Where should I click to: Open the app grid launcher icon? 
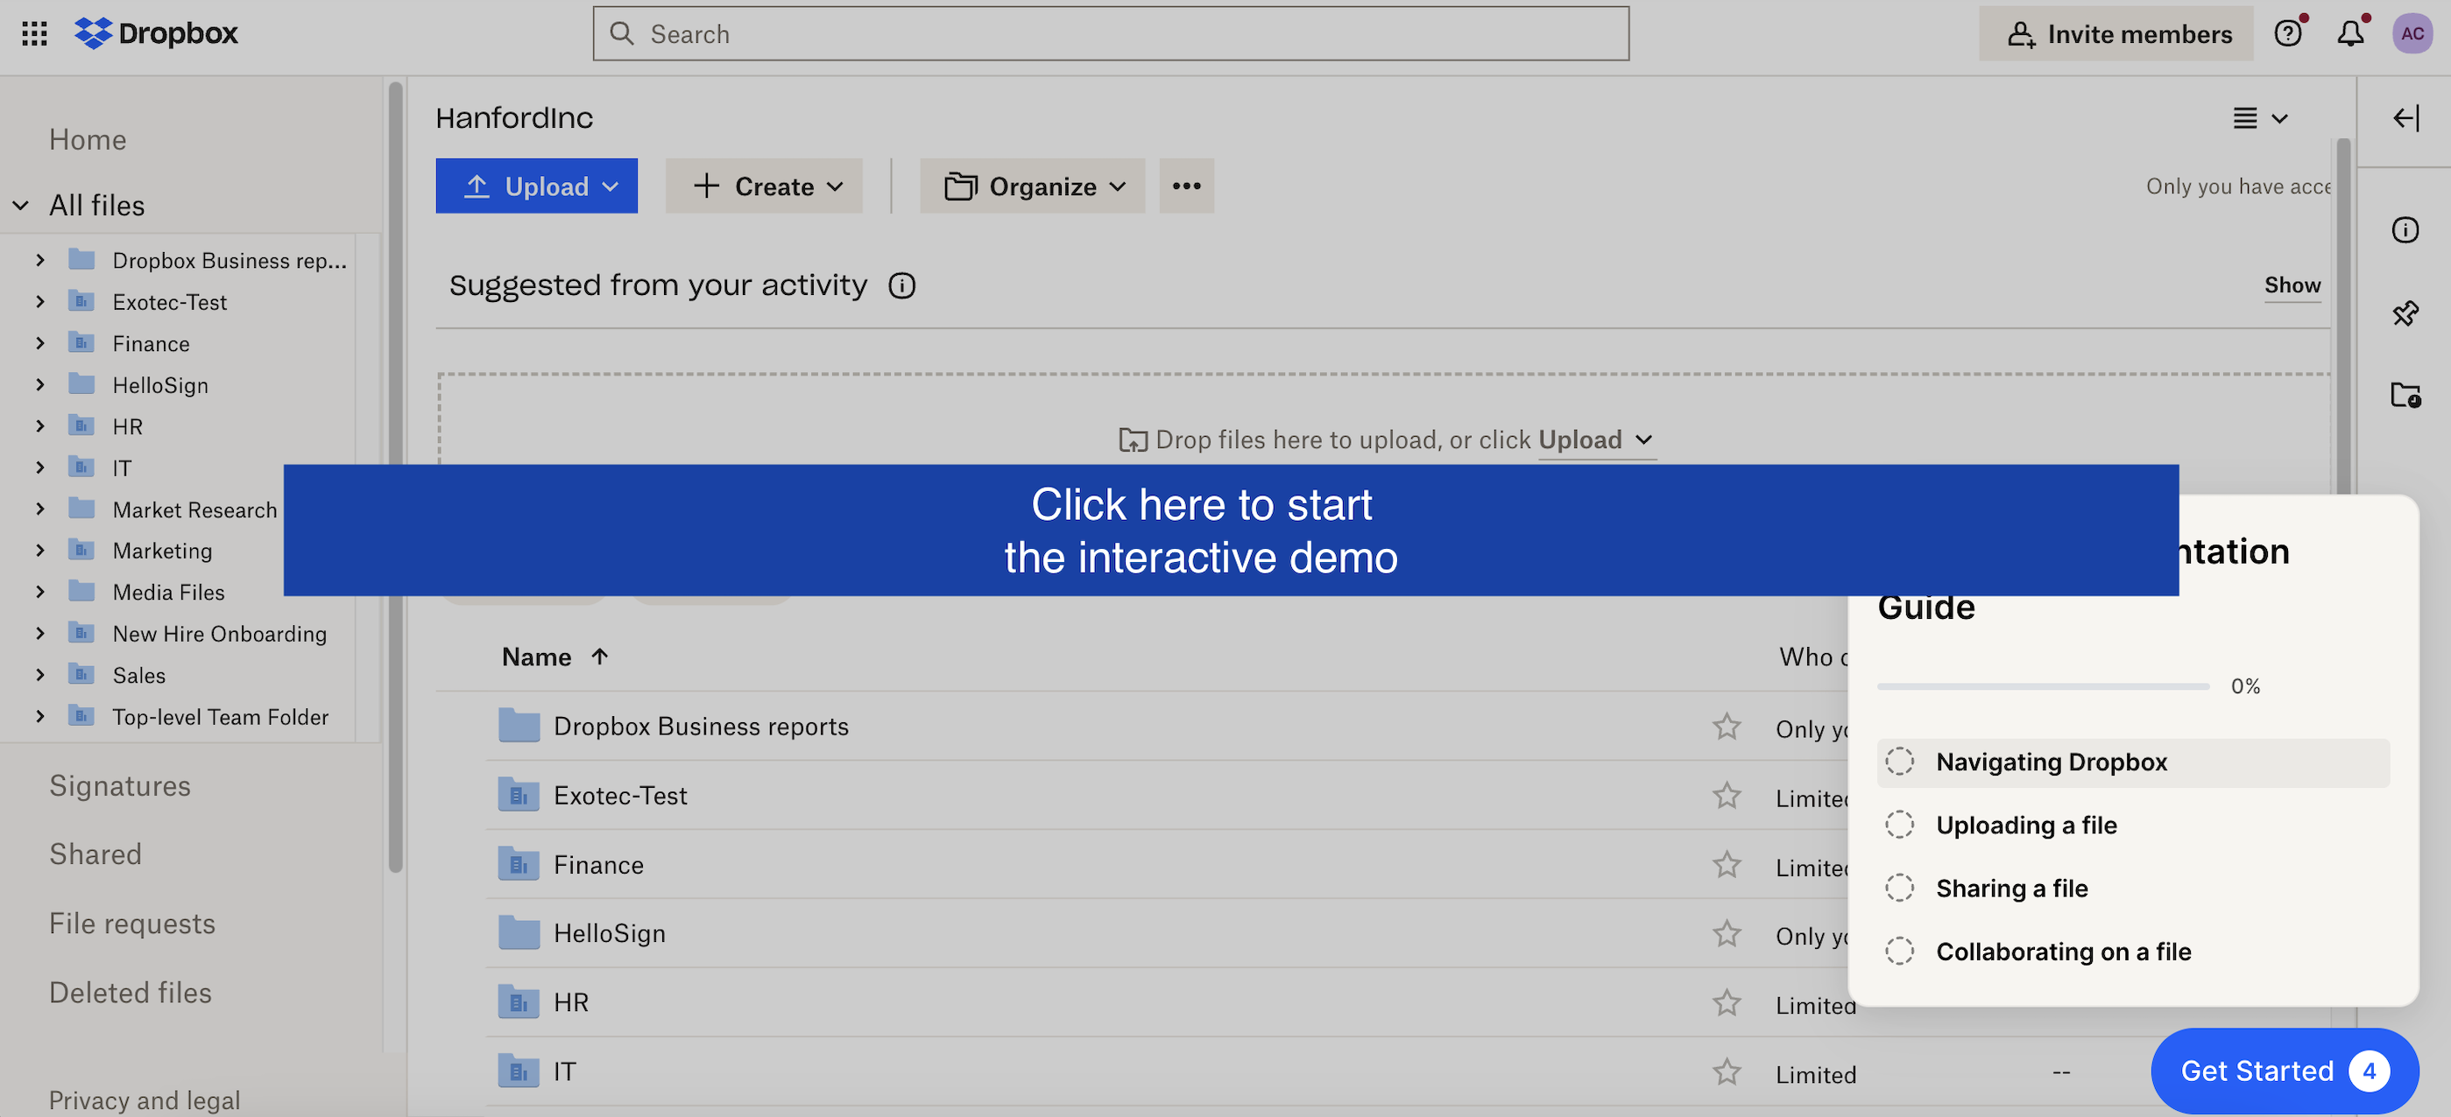click(x=34, y=34)
